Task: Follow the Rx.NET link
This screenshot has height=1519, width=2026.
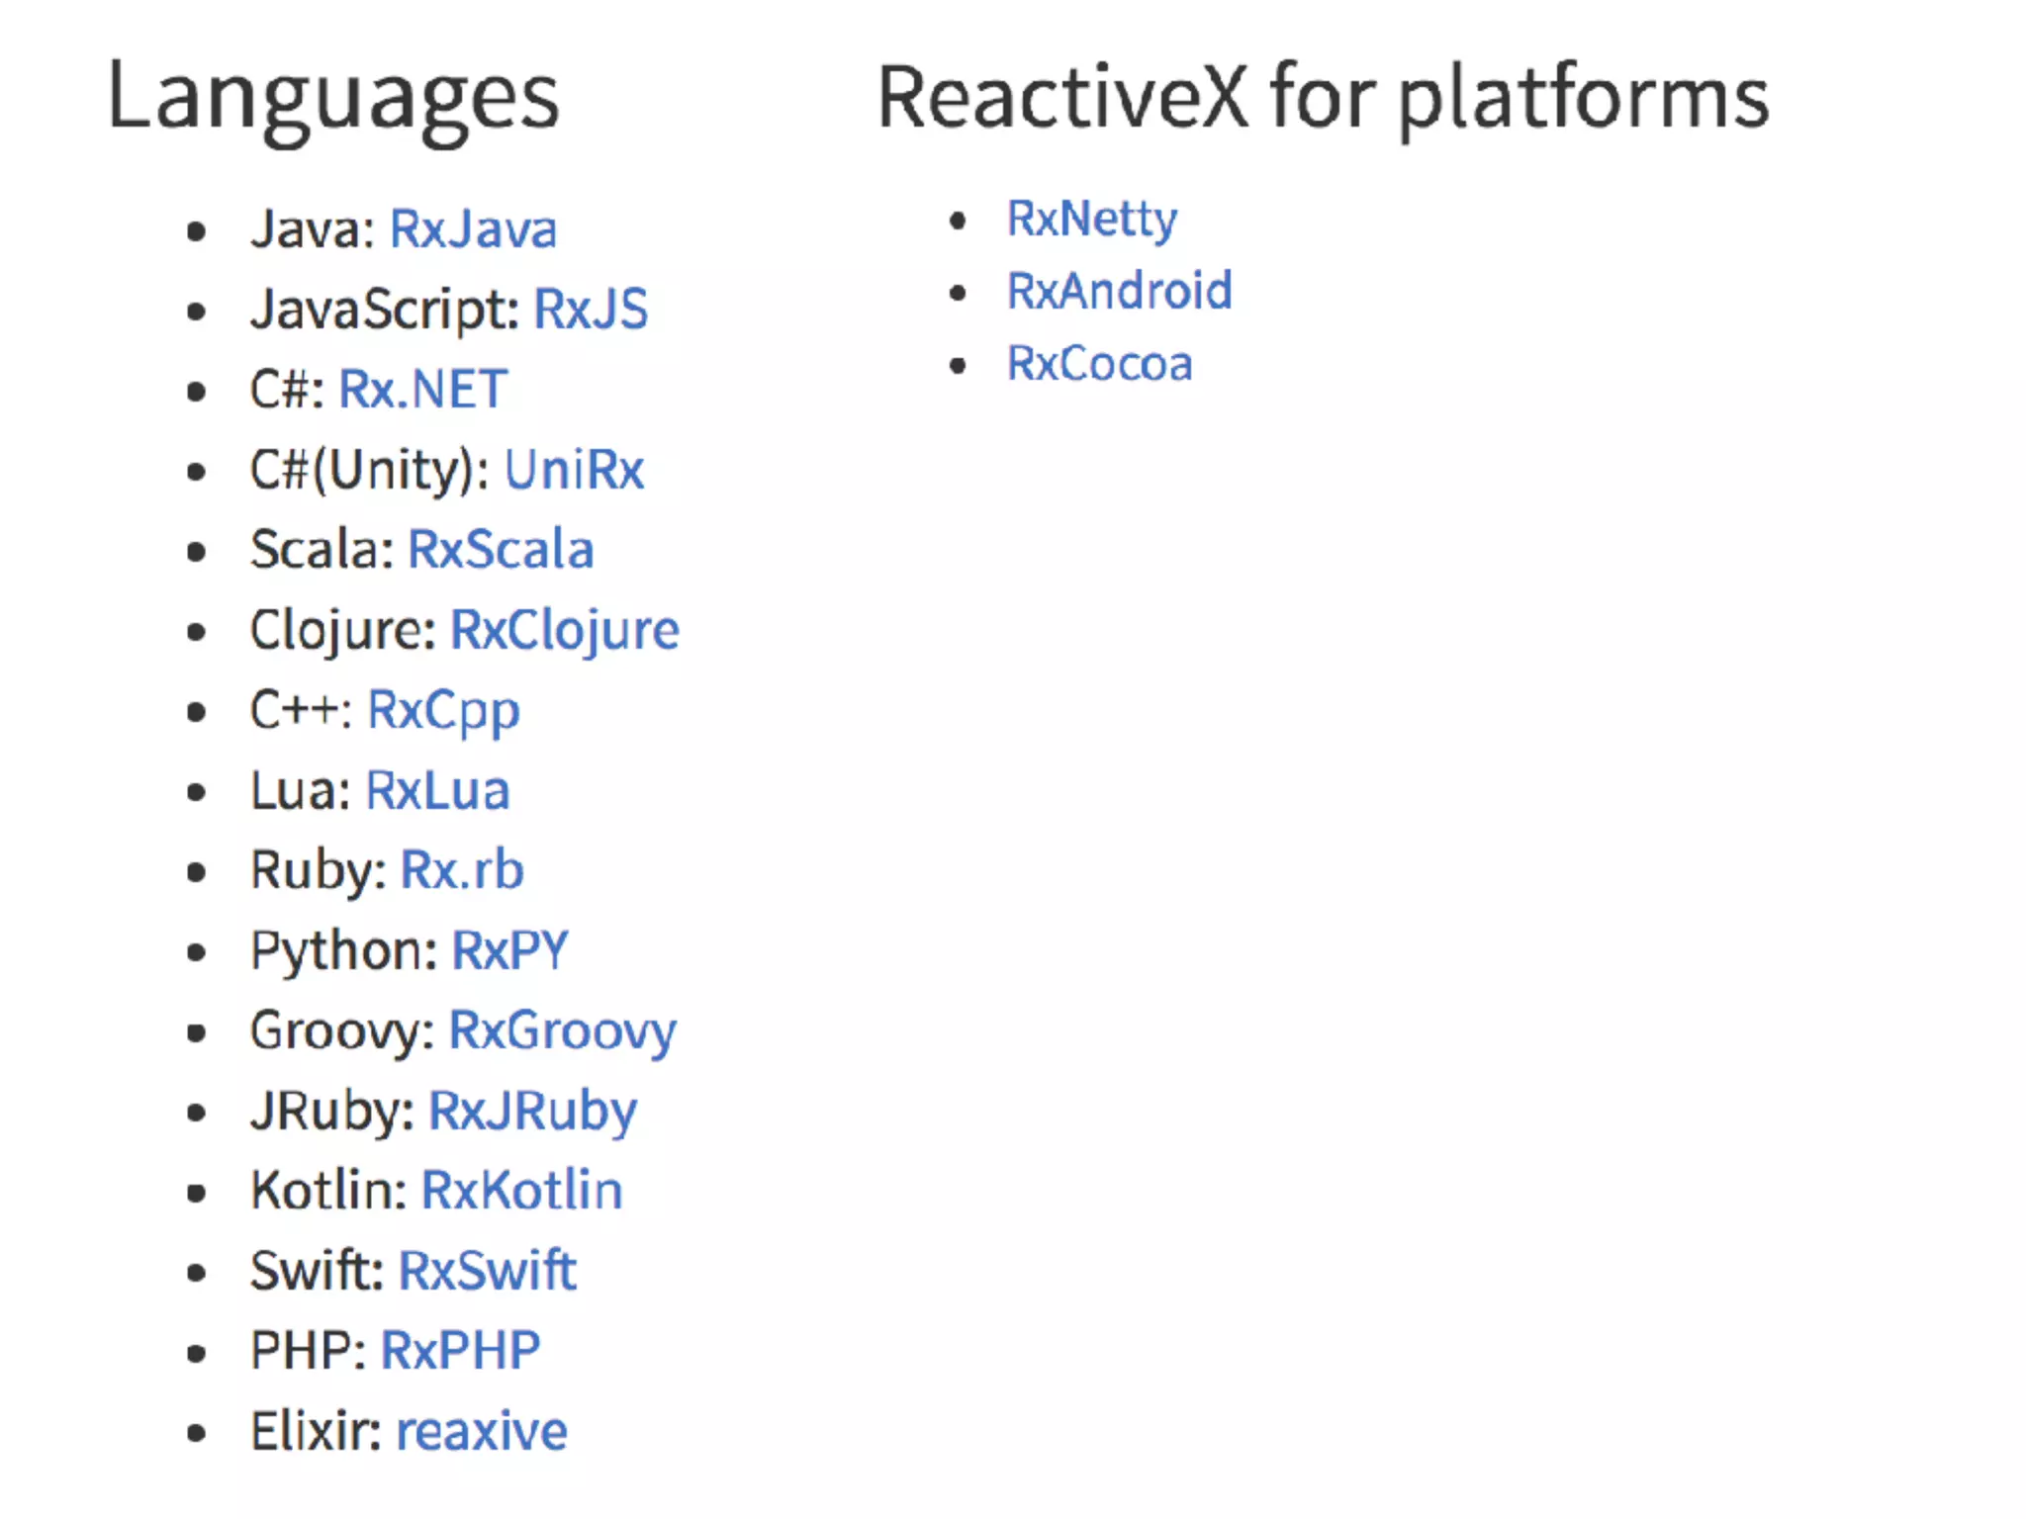Action: pyautogui.click(x=422, y=390)
